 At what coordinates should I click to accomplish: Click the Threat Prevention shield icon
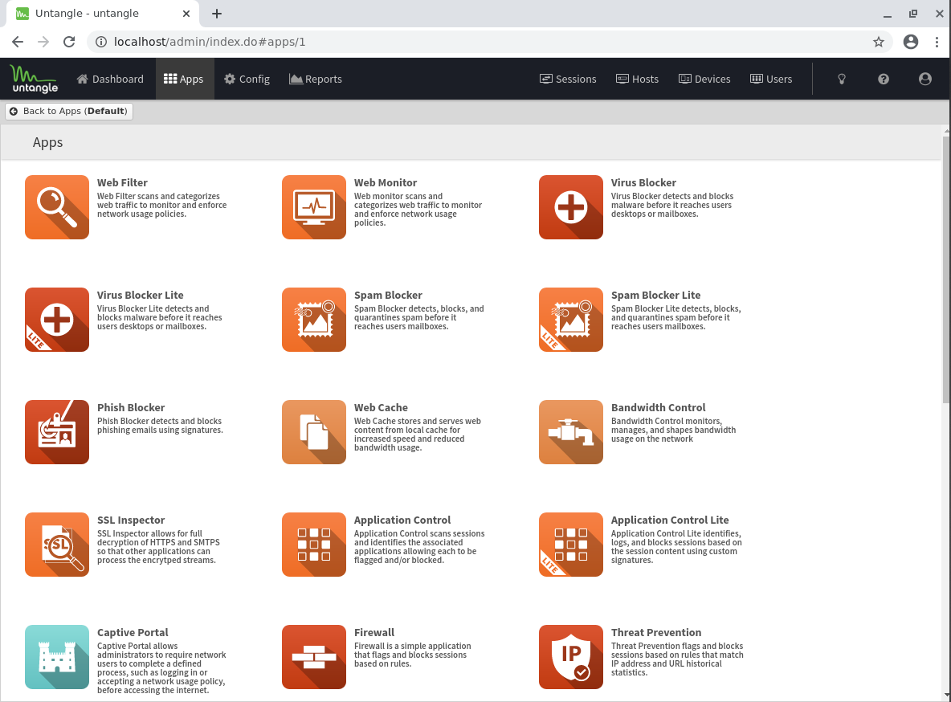click(571, 657)
